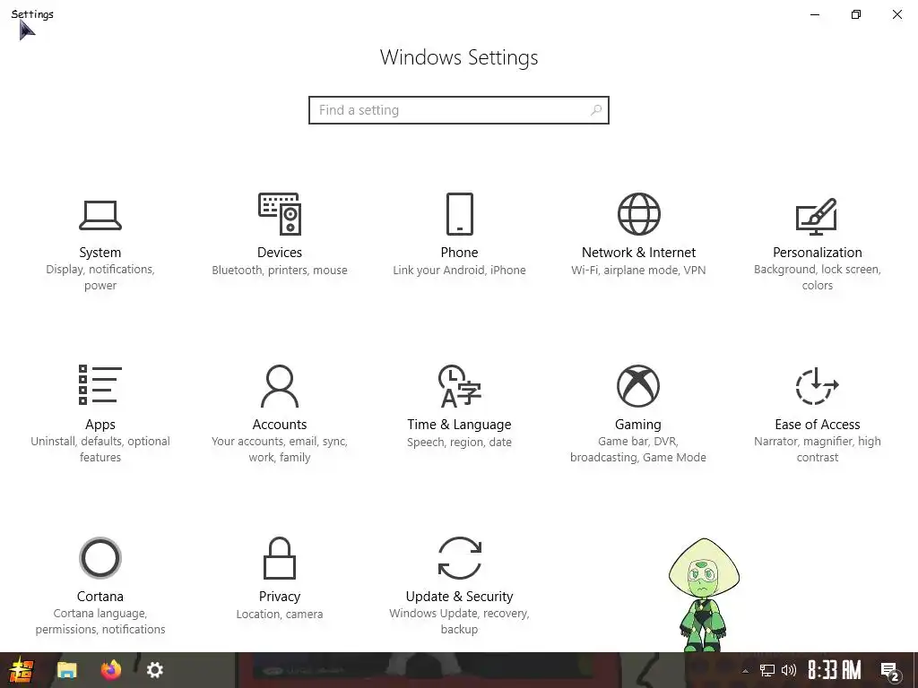Open the volume speaker tray icon
Screen dimensions: 918x688
789,670
